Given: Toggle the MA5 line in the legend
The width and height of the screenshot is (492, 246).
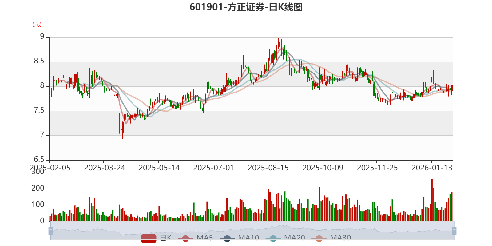Looking at the screenshot, I should pos(195,238).
